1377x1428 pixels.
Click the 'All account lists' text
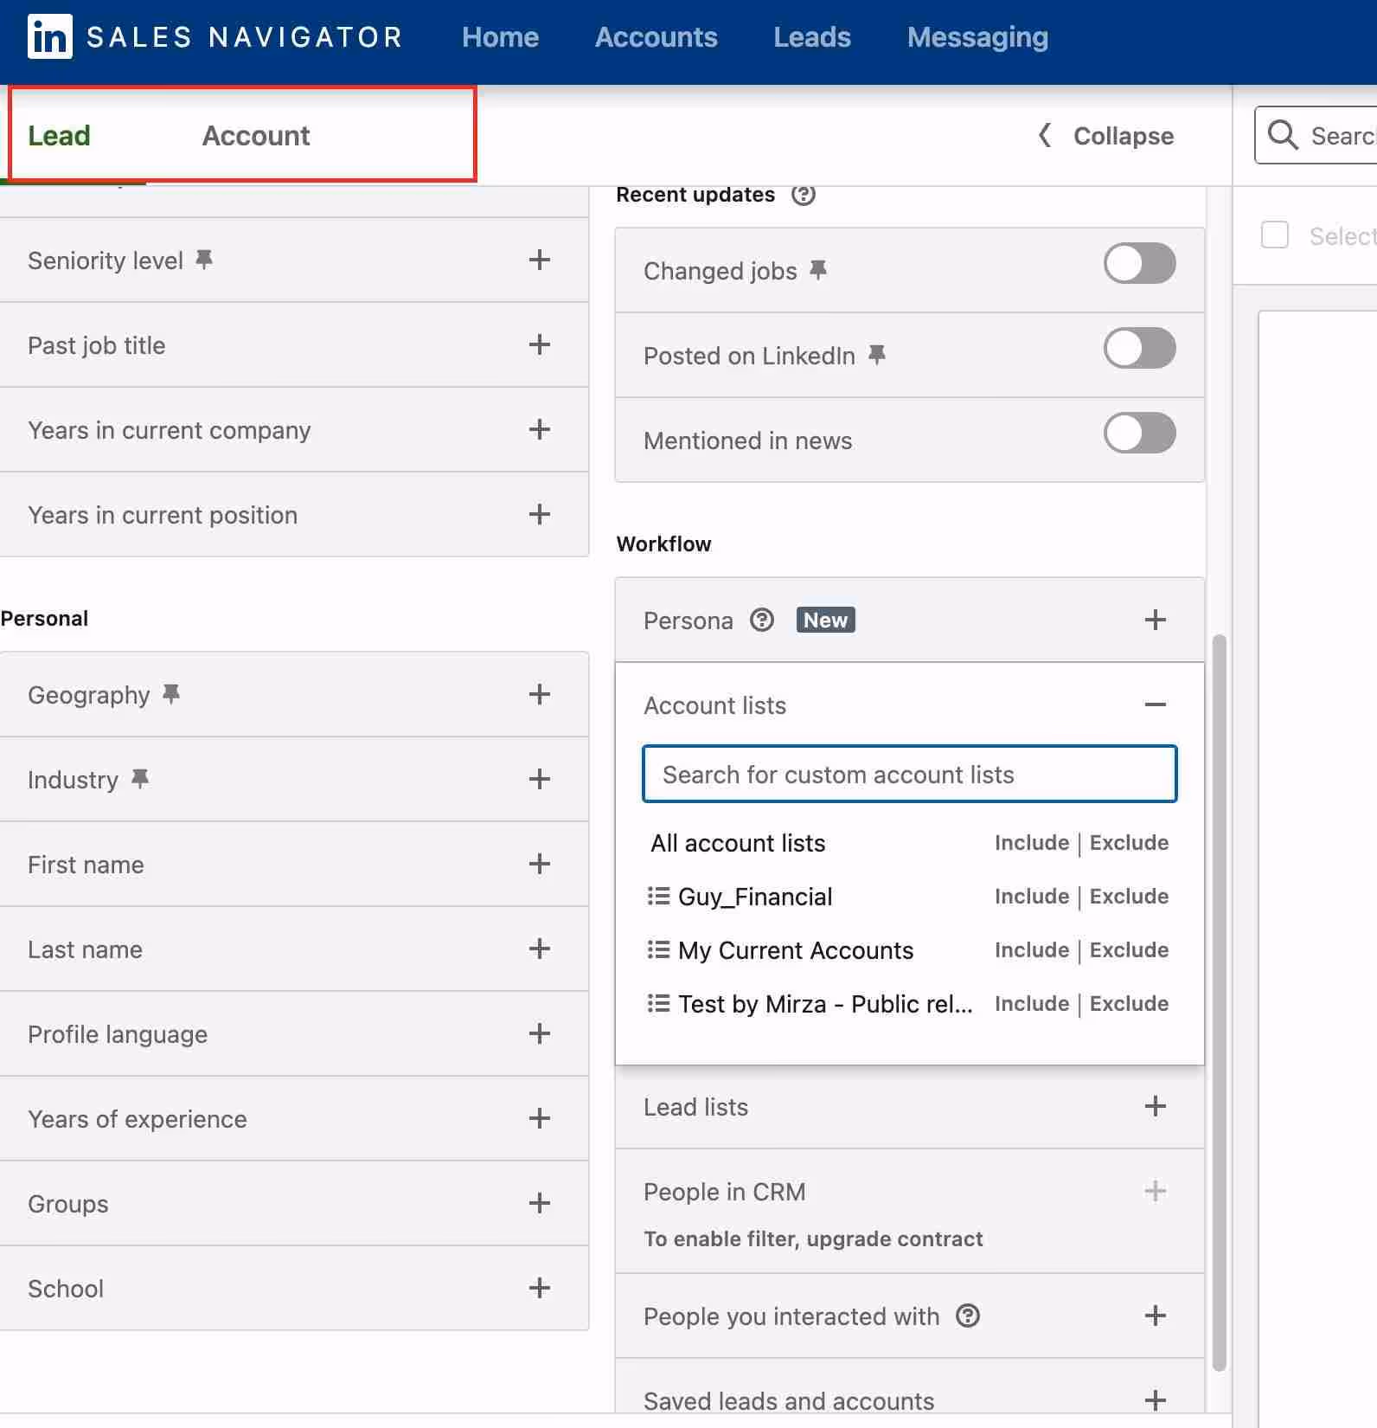pyautogui.click(x=738, y=843)
